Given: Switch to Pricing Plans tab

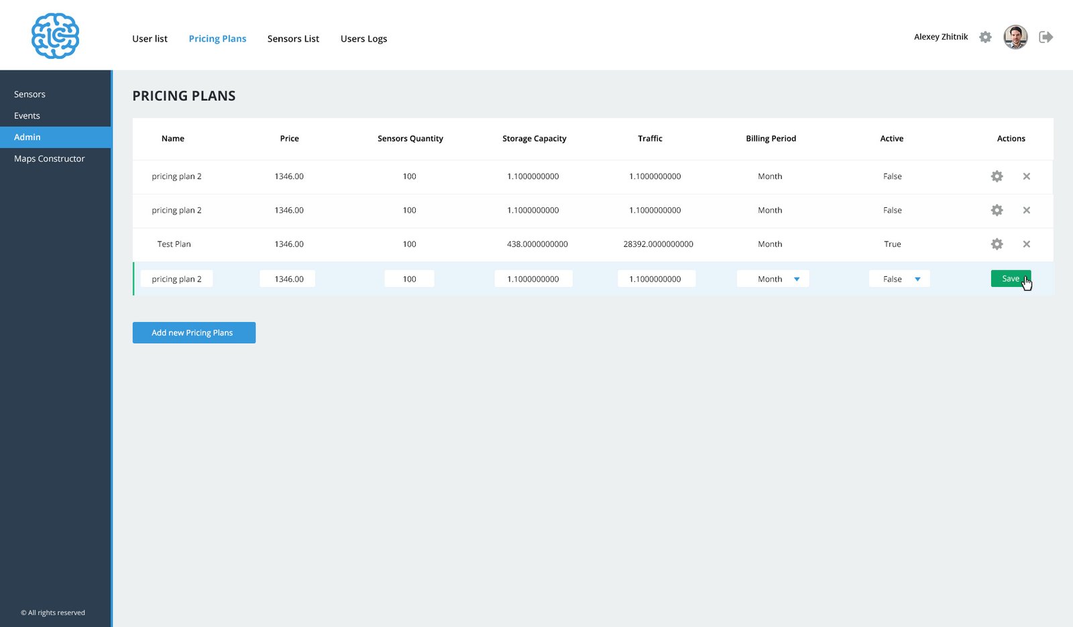Looking at the screenshot, I should click(217, 39).
